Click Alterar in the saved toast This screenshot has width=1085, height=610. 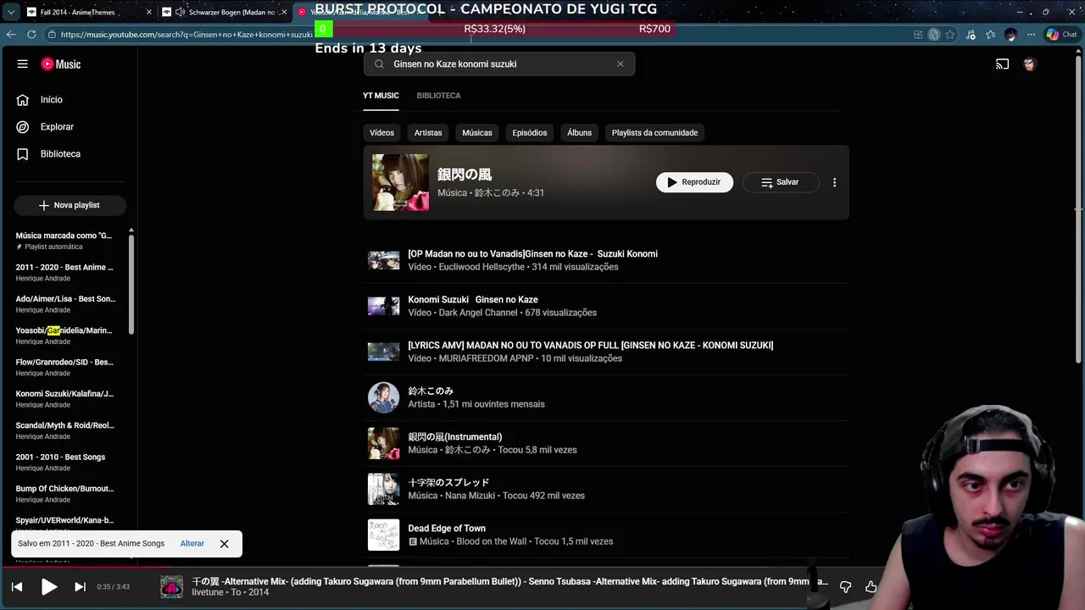click(x=192, y=544)
